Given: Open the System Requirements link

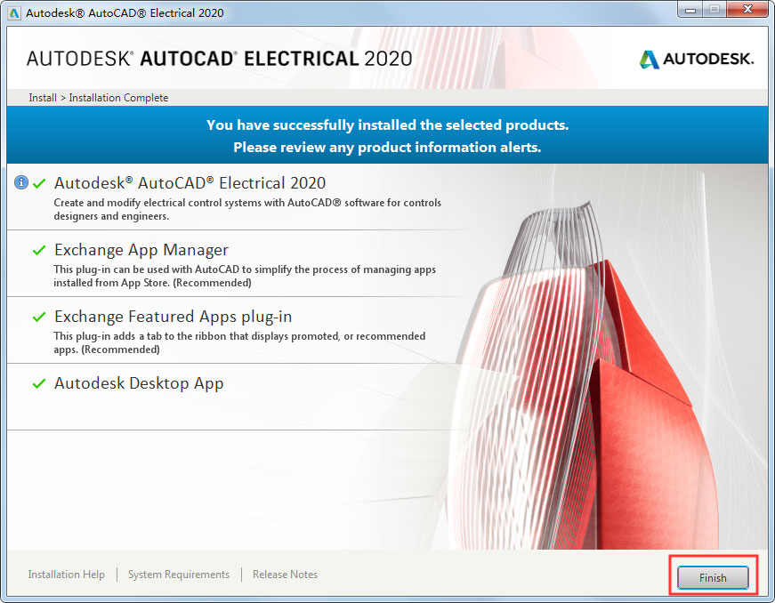Looking at the screenshot, I should [x=178, y=575].
